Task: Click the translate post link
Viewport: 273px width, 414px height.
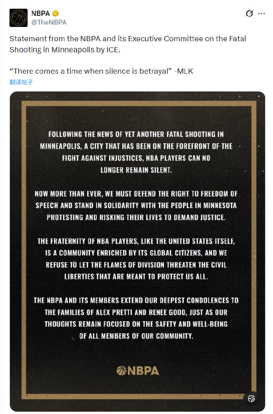Action: 21,82
